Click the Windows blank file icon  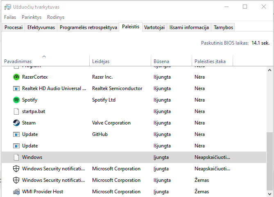16,157
